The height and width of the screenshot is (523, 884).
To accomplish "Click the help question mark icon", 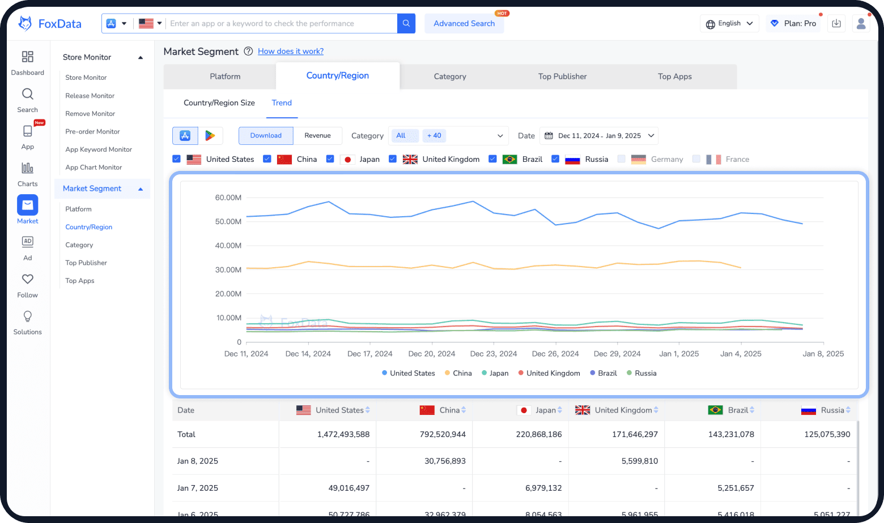I will coord(248,52).
